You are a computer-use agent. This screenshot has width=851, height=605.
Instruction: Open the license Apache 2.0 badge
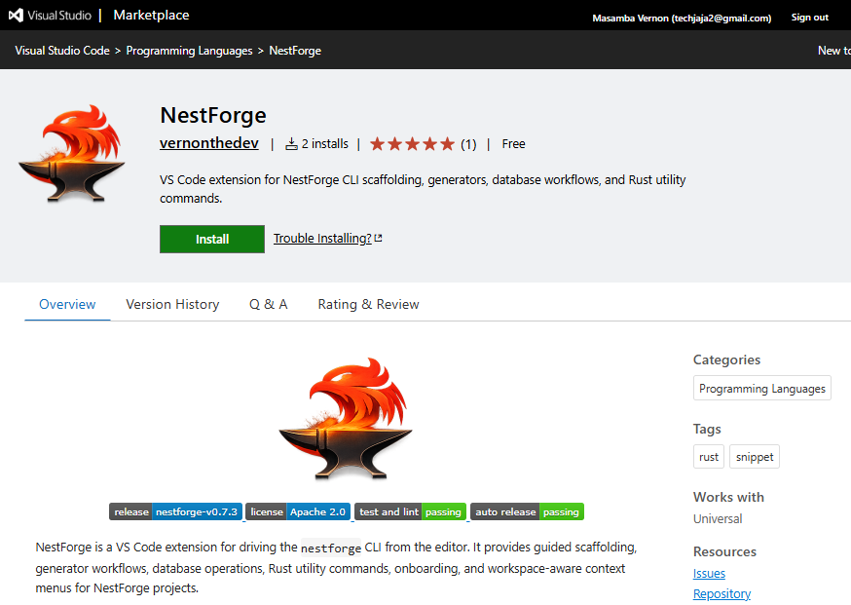298,511
